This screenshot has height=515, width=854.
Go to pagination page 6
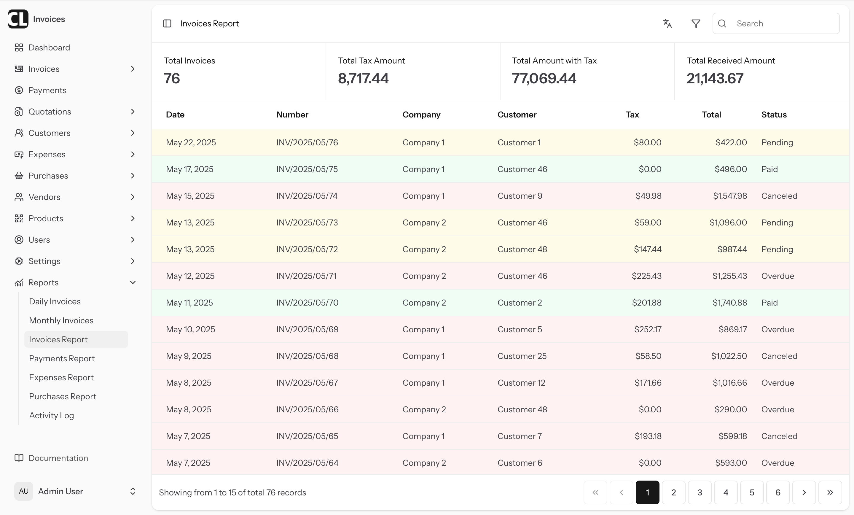pyautogui.click(x=778, y=492)
